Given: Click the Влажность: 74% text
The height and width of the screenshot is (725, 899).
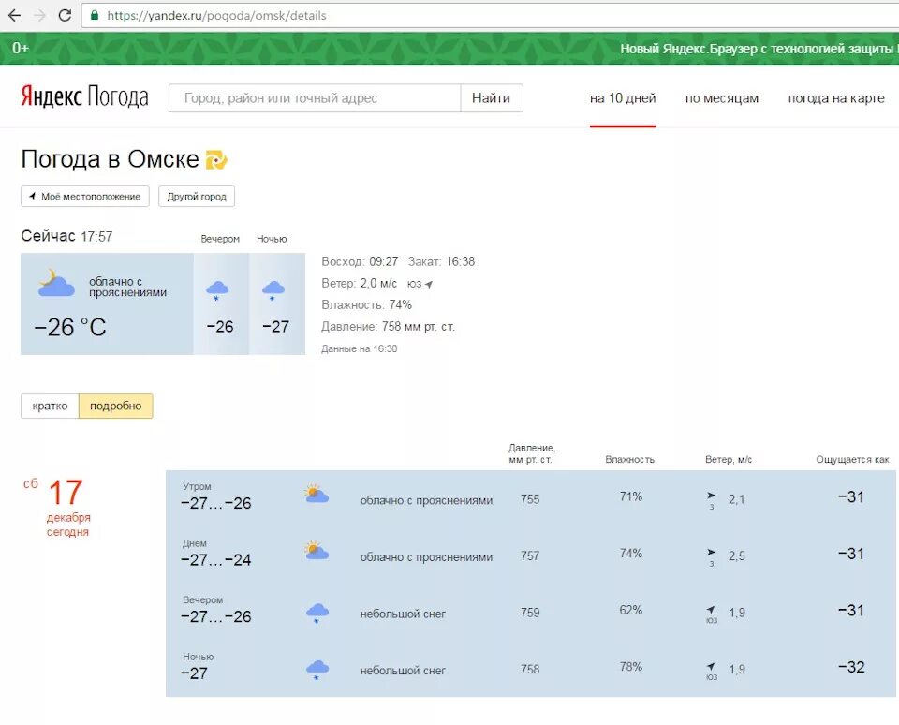Looking at the screenshot, I should tap(366, 304).
